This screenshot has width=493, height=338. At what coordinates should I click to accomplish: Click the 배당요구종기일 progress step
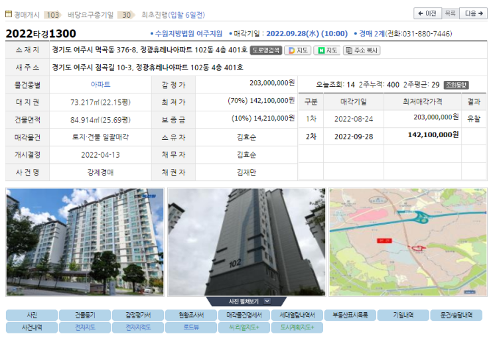click(90, 15)
